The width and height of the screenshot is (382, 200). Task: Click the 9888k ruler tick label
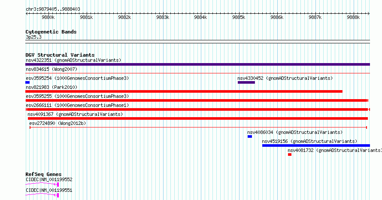[x=353, y=17]
